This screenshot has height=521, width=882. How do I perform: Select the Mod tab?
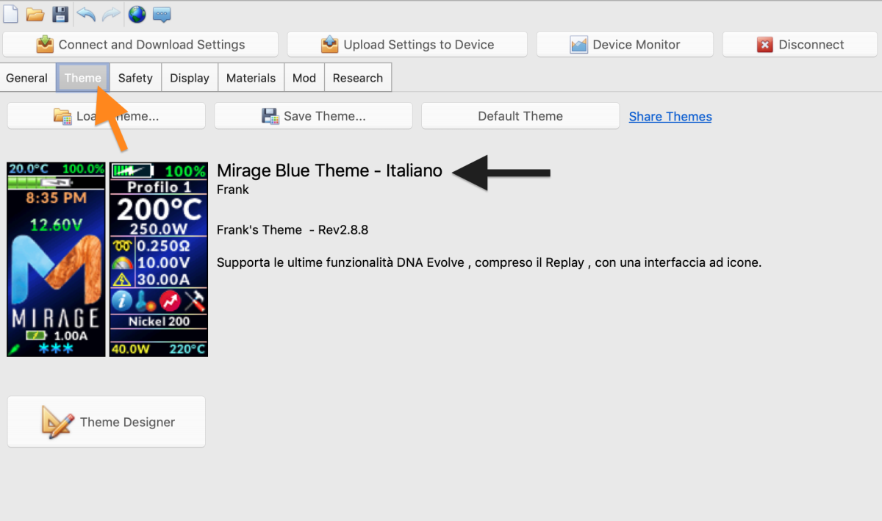point(304,78)
